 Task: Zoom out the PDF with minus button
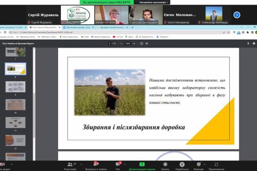click(x=122, y=44)
